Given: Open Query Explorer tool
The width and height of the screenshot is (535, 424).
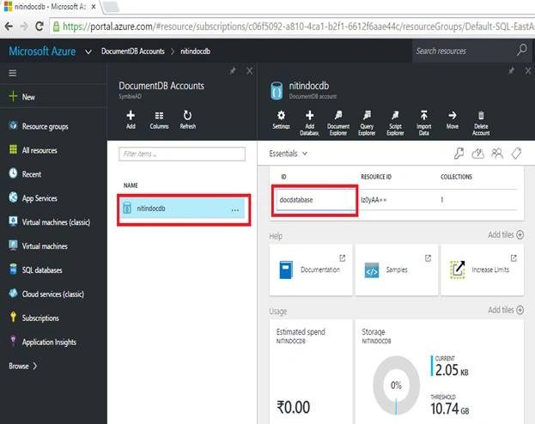Looking at the screenshot, I should (x=367, y=123).
